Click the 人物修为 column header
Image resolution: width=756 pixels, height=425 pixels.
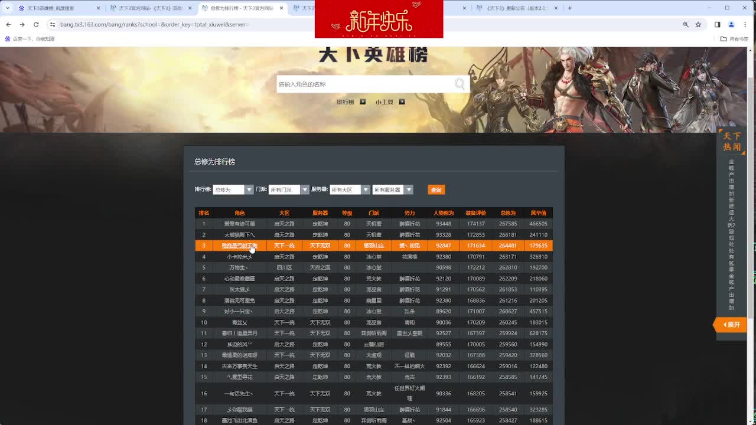point(443,213)
